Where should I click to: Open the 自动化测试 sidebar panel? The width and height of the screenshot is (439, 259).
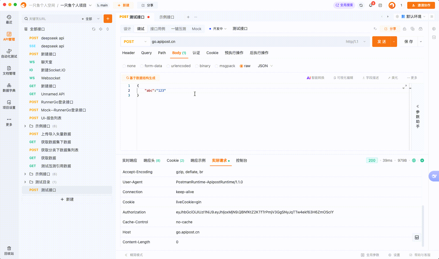tap(9, 53)
